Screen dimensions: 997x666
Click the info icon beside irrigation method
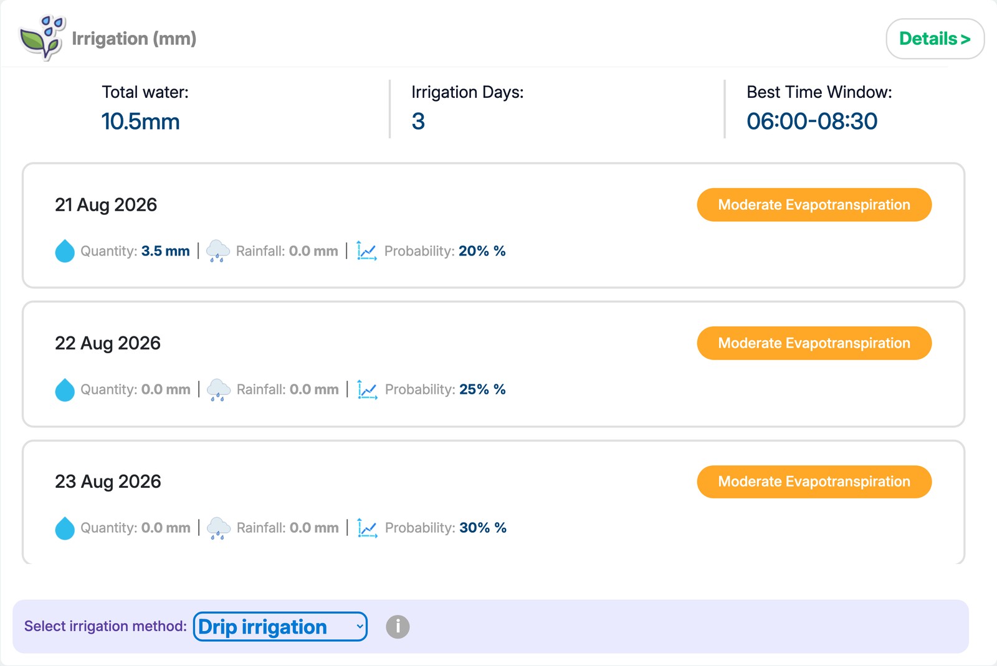coord(398,627)
